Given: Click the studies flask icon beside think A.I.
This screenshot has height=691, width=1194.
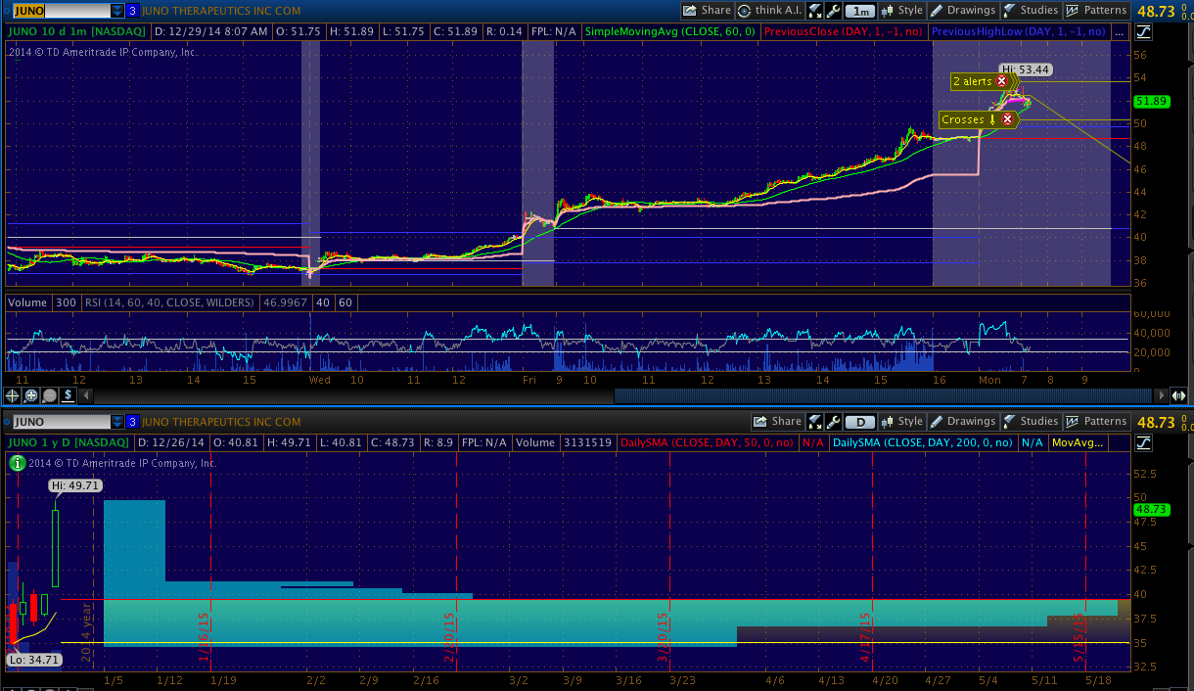Looking at the screenshot, I should (x=815, y=11).
